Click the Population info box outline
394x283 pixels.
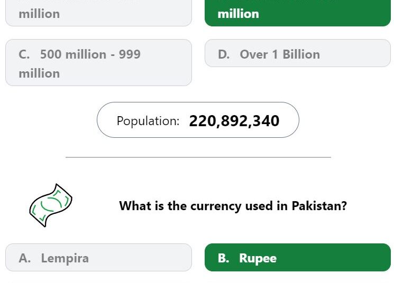[198, 120]
